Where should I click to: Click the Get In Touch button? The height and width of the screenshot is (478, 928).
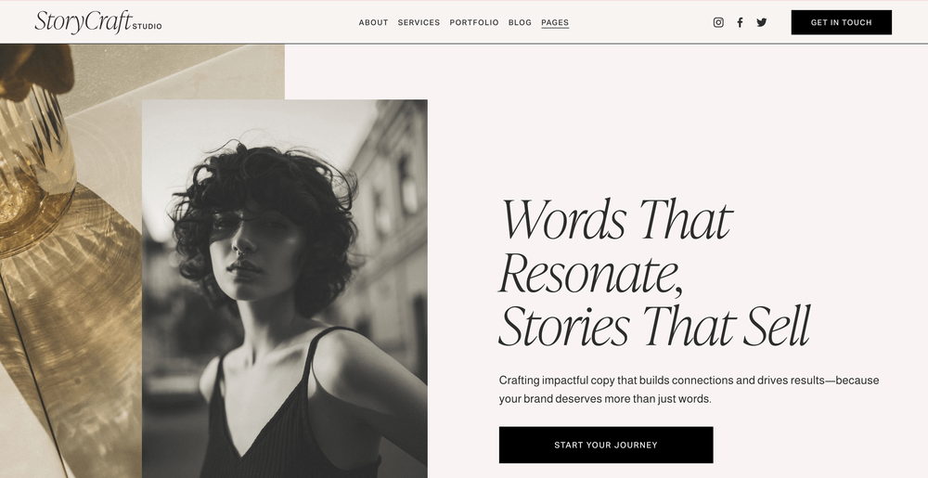click(841, 22)
